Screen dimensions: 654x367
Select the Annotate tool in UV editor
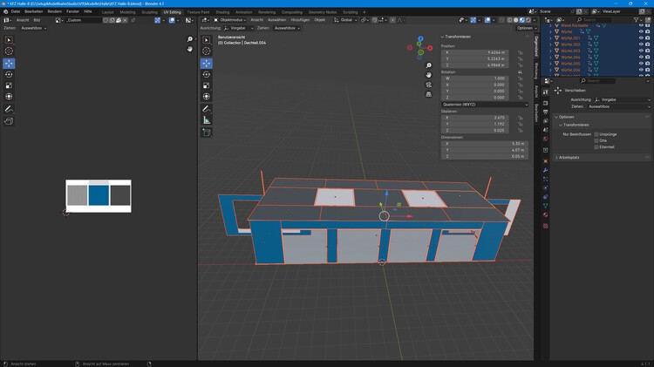coord(9,109)
